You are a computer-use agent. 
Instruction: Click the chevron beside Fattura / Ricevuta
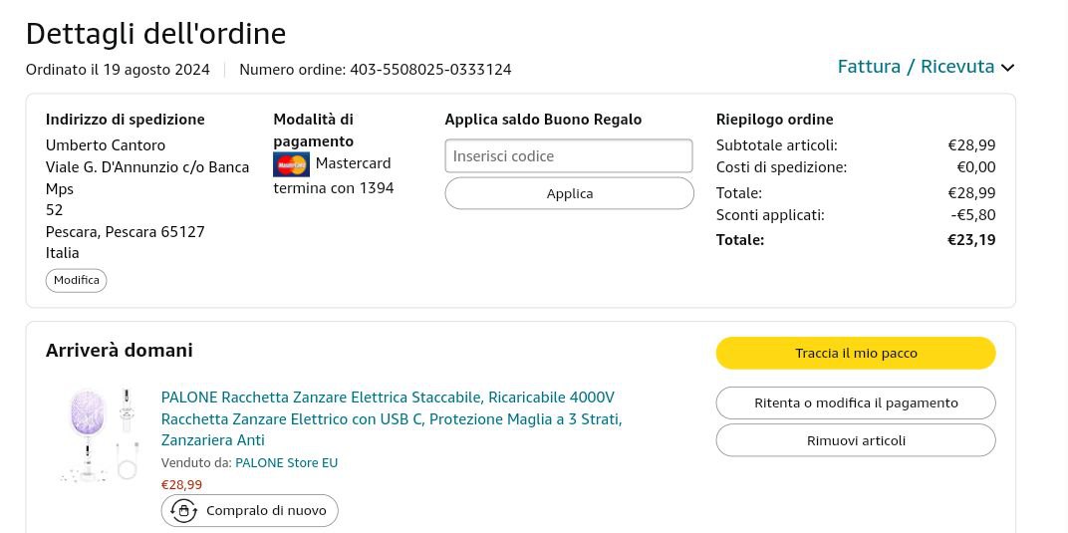[x=1007, y=68]
